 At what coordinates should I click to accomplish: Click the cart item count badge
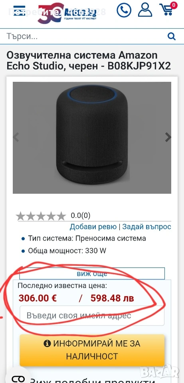[174, 5]
